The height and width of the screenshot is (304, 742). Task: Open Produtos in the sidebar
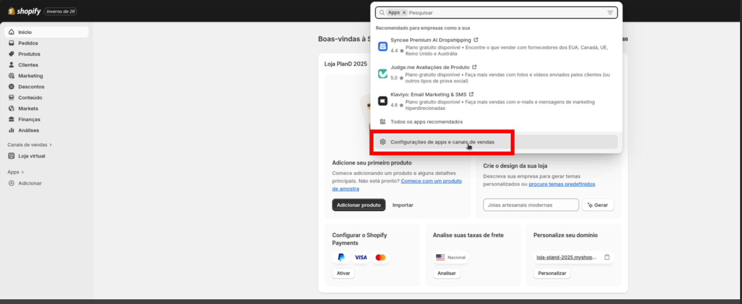pyautogui.click(x=47, y=54)
